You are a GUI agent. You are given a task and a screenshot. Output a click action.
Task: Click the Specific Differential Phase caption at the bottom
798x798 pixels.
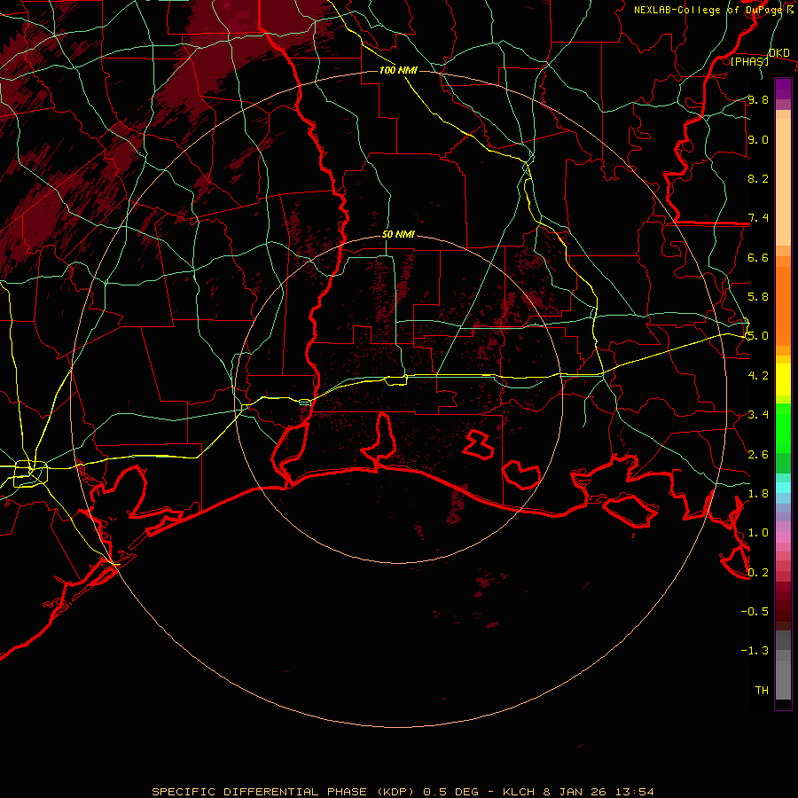pyautogui.click(x=403, y=792)
